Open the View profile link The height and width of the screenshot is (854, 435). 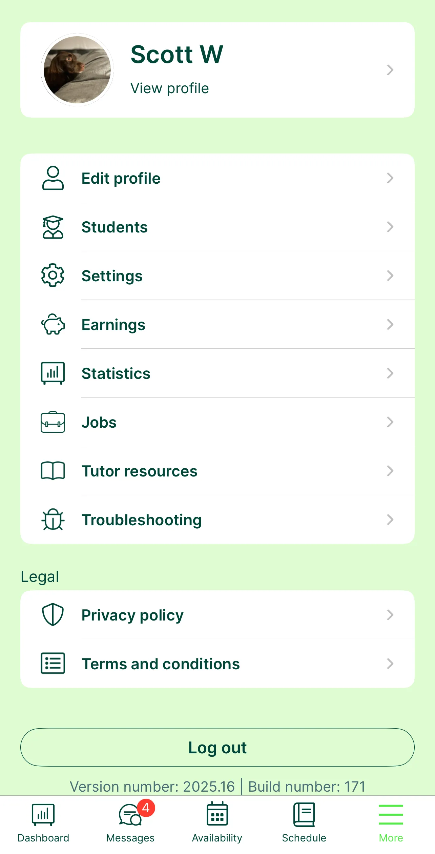170,88
